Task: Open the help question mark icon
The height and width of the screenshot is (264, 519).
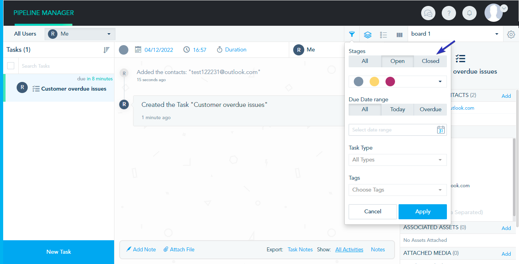Action: (x=449, y=13)
